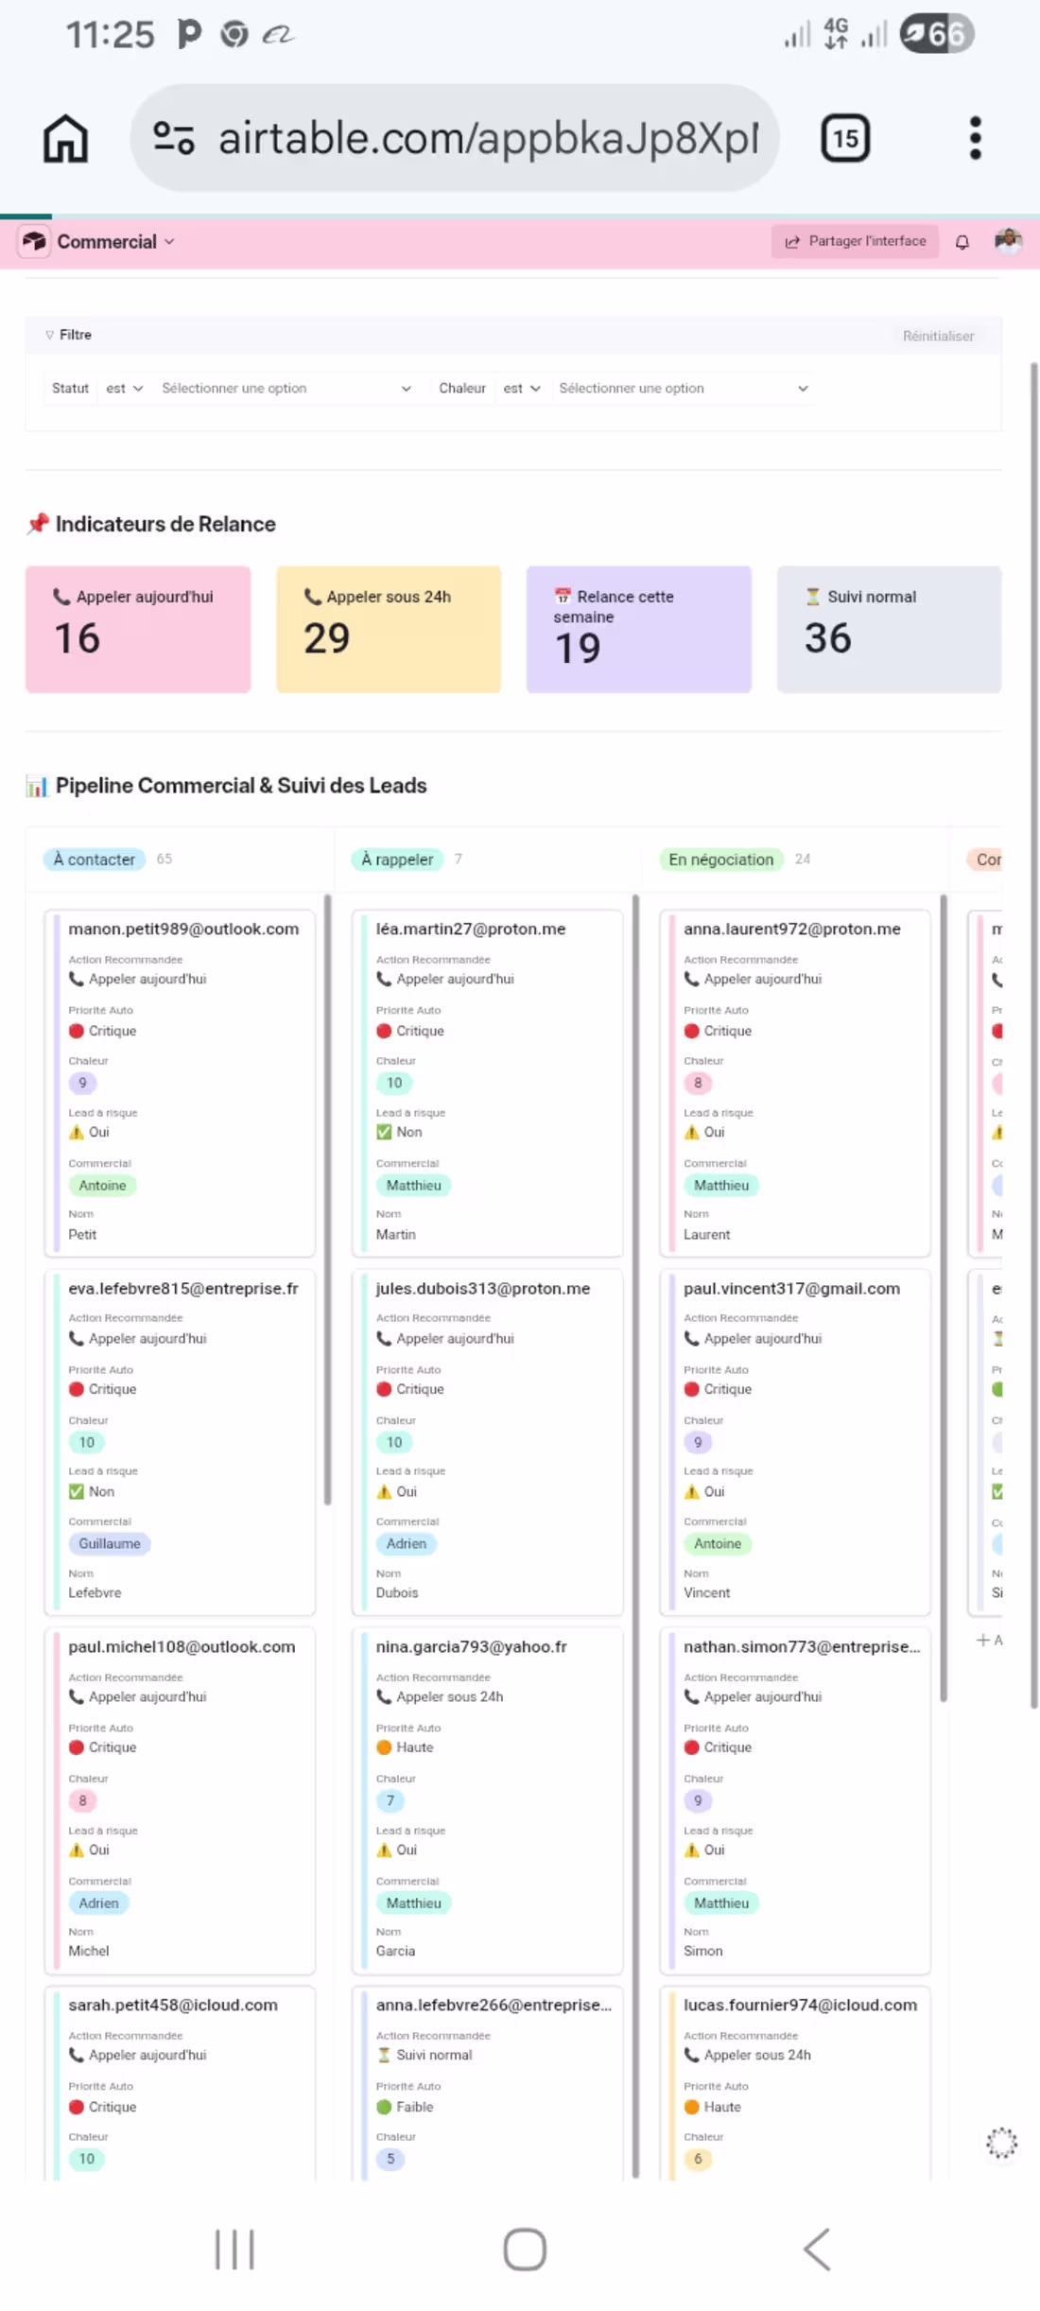
Task: Click green check Non on léa.martin27 card
Action: point(384,1132)
